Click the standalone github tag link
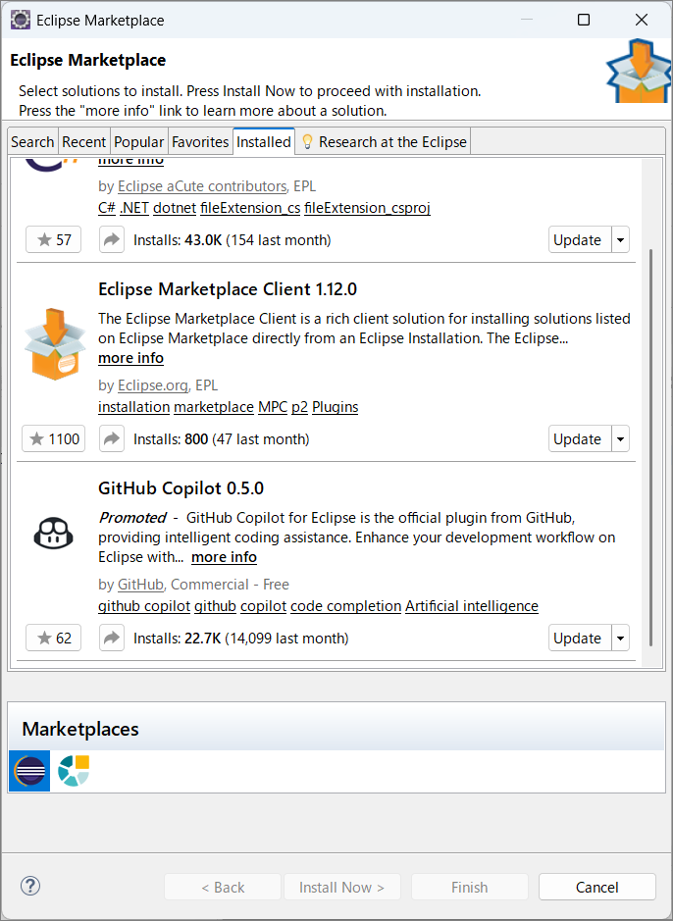673x921 pixels. [x=215, y=606]
